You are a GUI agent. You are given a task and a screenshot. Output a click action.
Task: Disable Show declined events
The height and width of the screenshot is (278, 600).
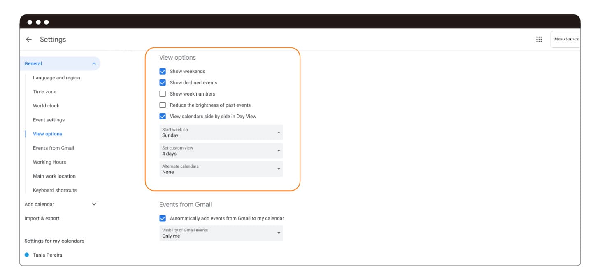pos(163,82)
